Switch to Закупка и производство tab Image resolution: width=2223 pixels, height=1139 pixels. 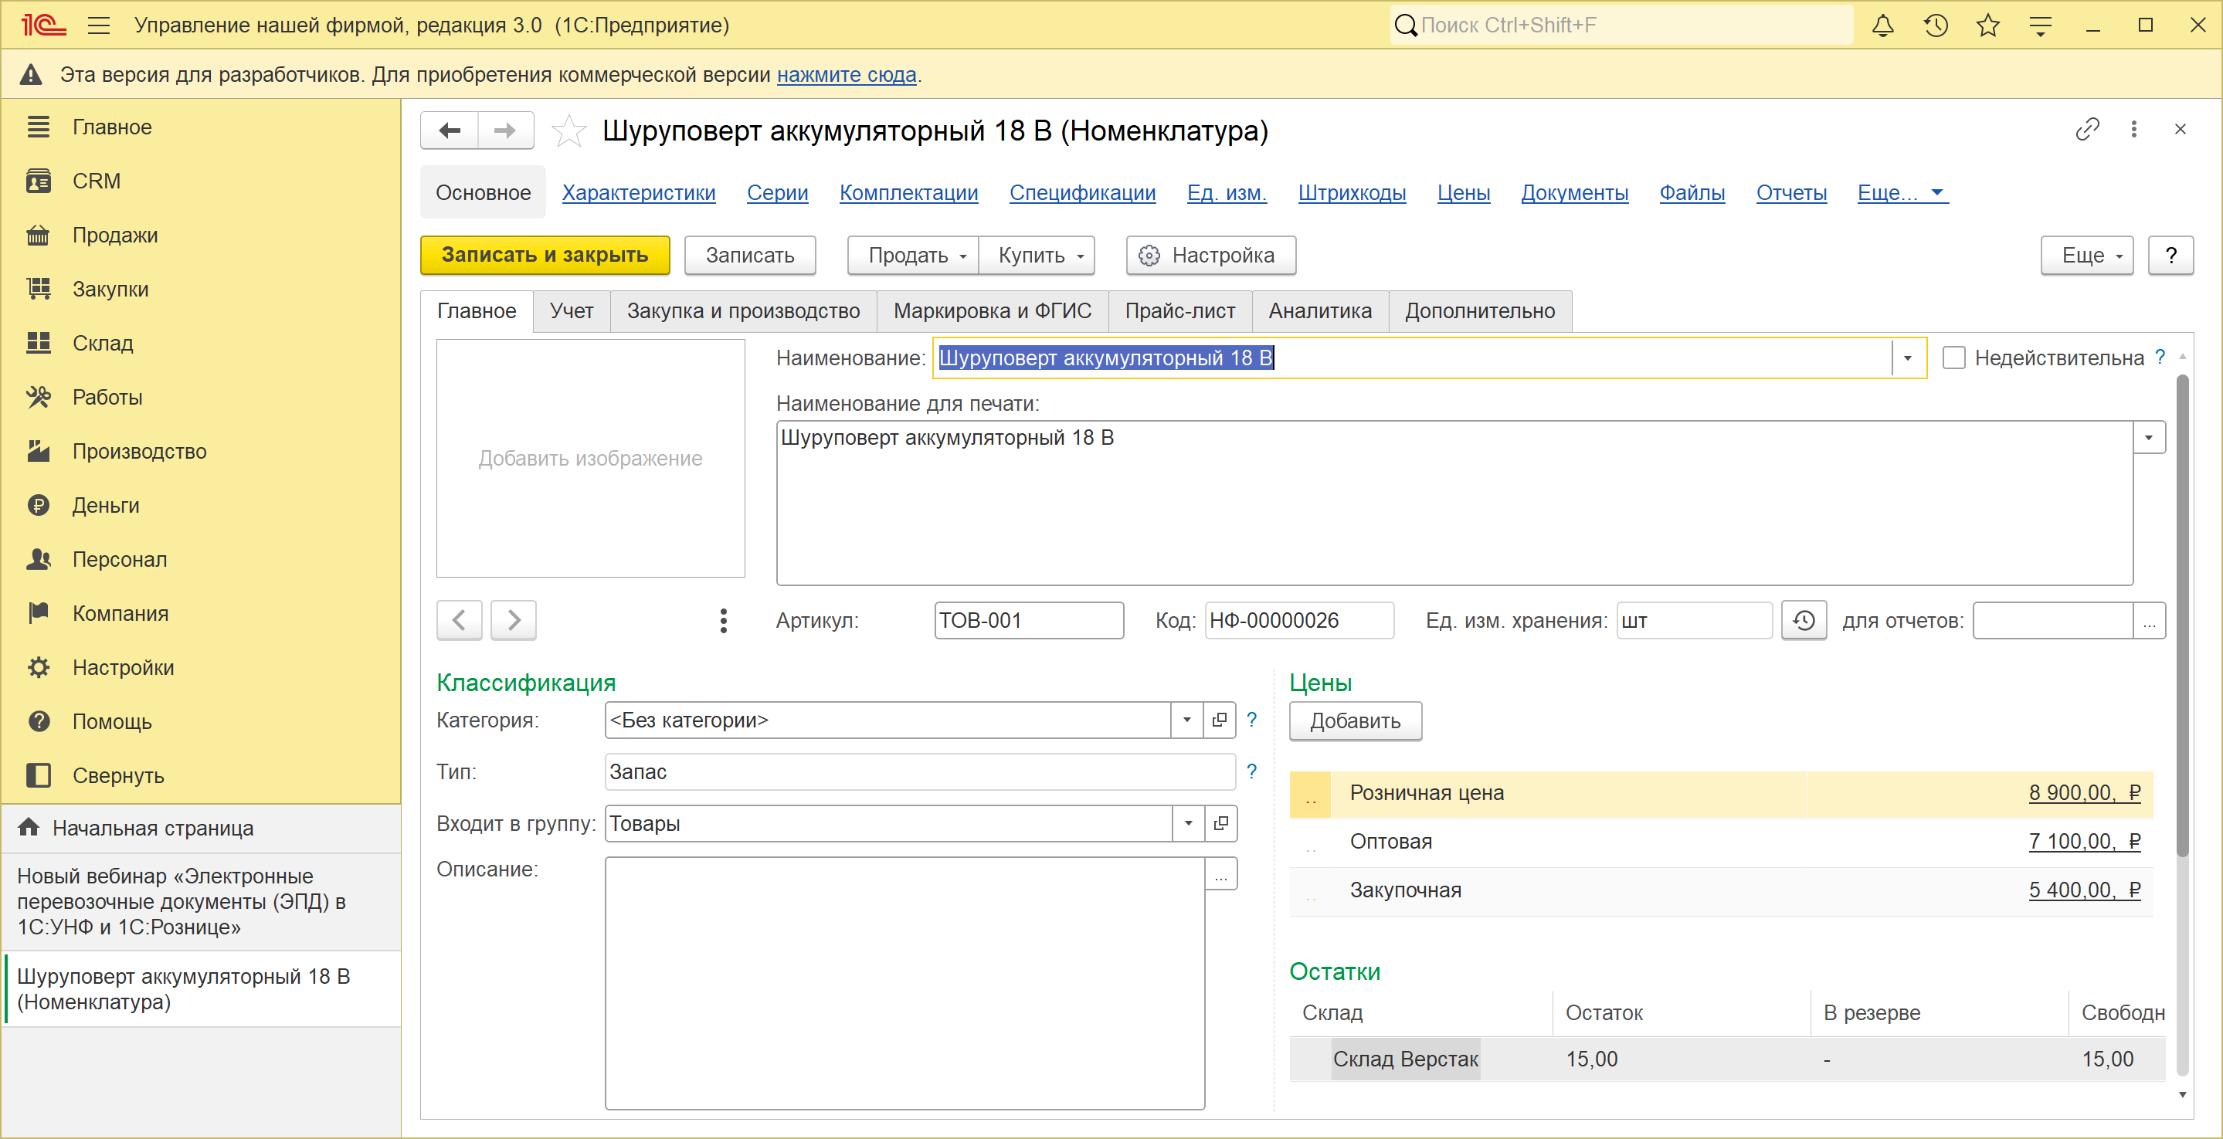tap(743, 311)
